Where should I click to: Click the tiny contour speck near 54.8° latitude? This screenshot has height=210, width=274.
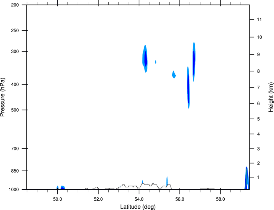(x=156, y=62)
